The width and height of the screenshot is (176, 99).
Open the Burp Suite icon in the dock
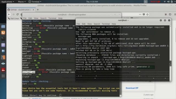(3, 57)
